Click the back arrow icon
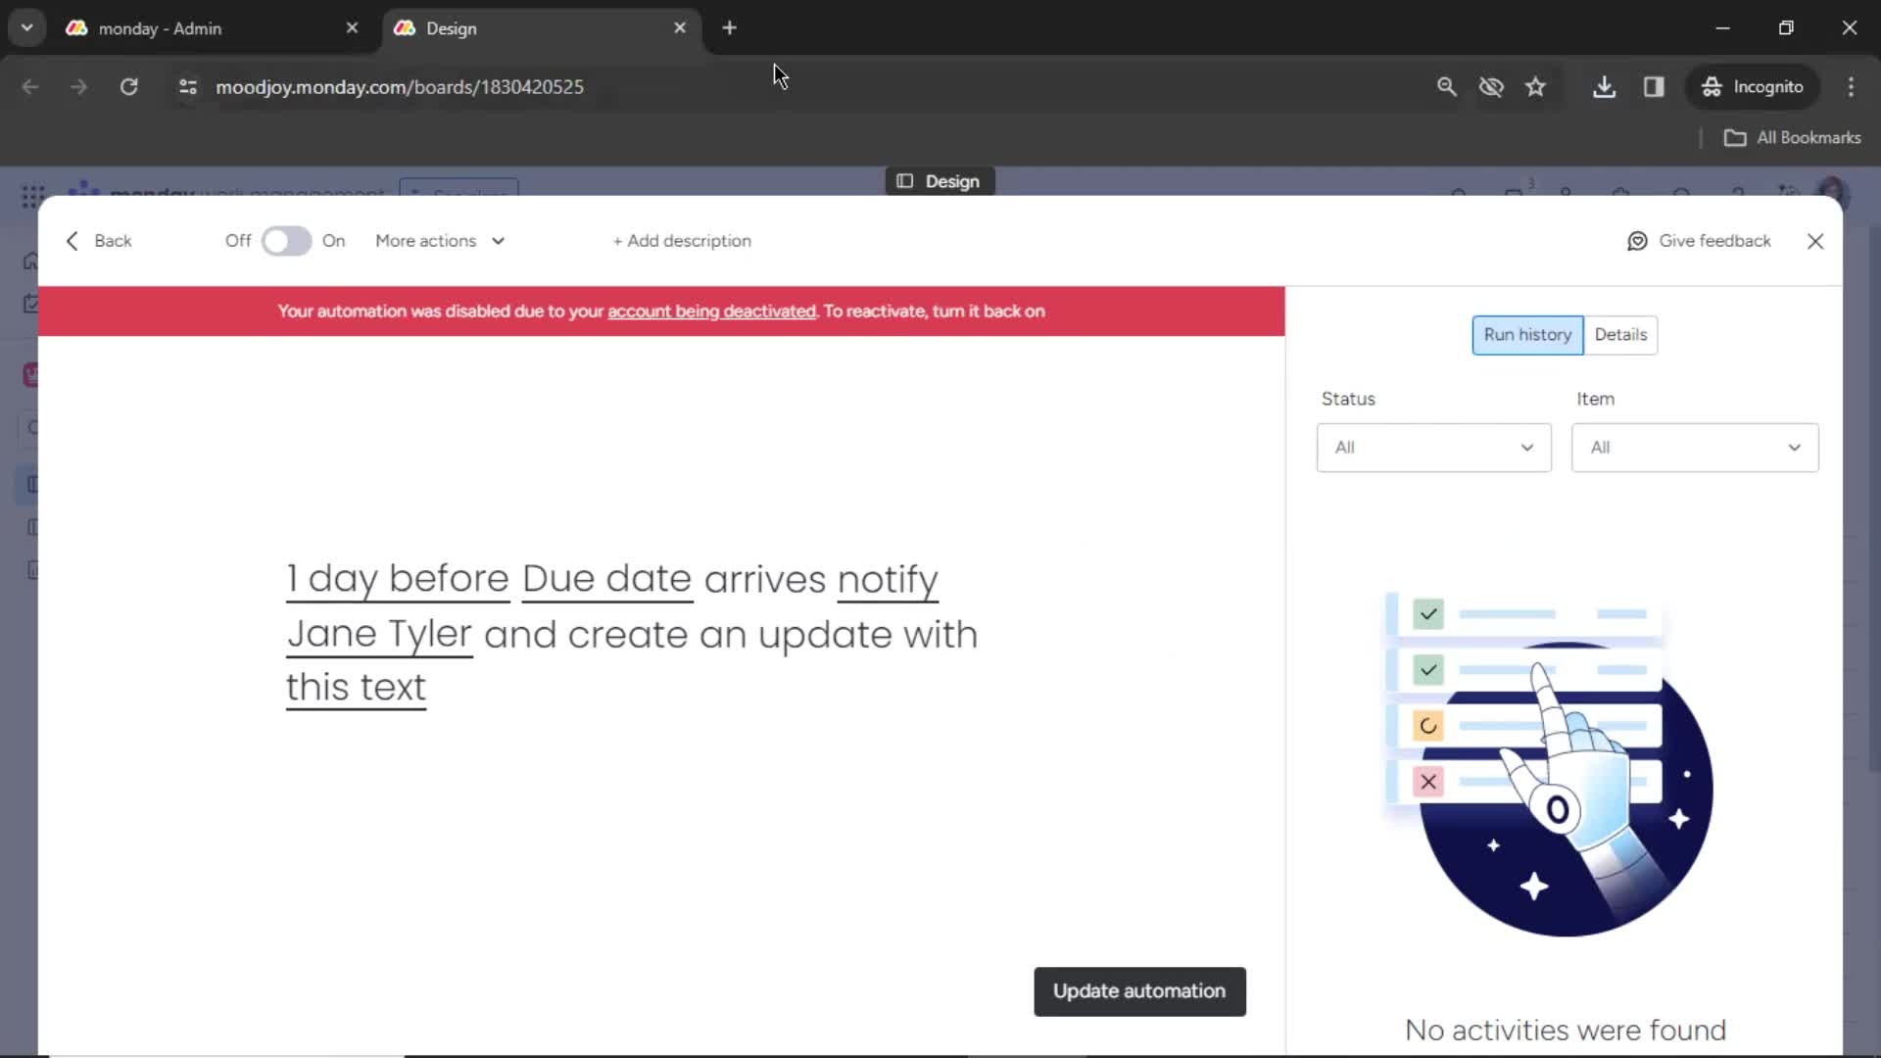Image resolution: width=1881 pixels, height=1058 pixels. click(x=72, y=240)
